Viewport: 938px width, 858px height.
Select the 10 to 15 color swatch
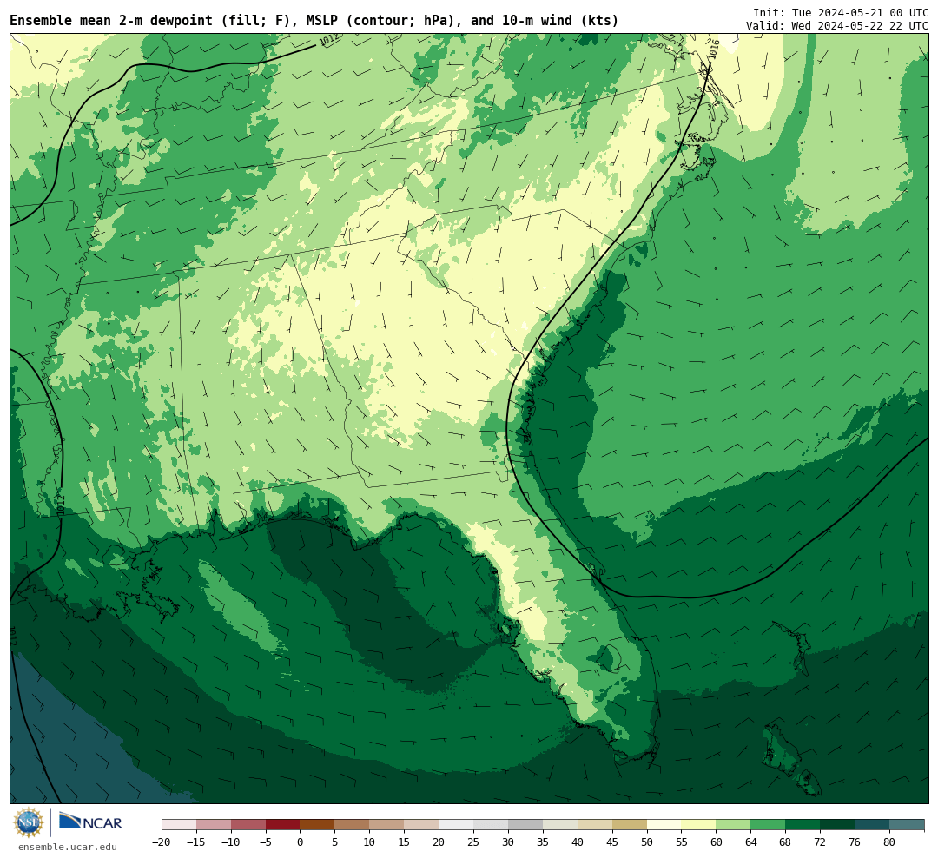click(387, 824)
